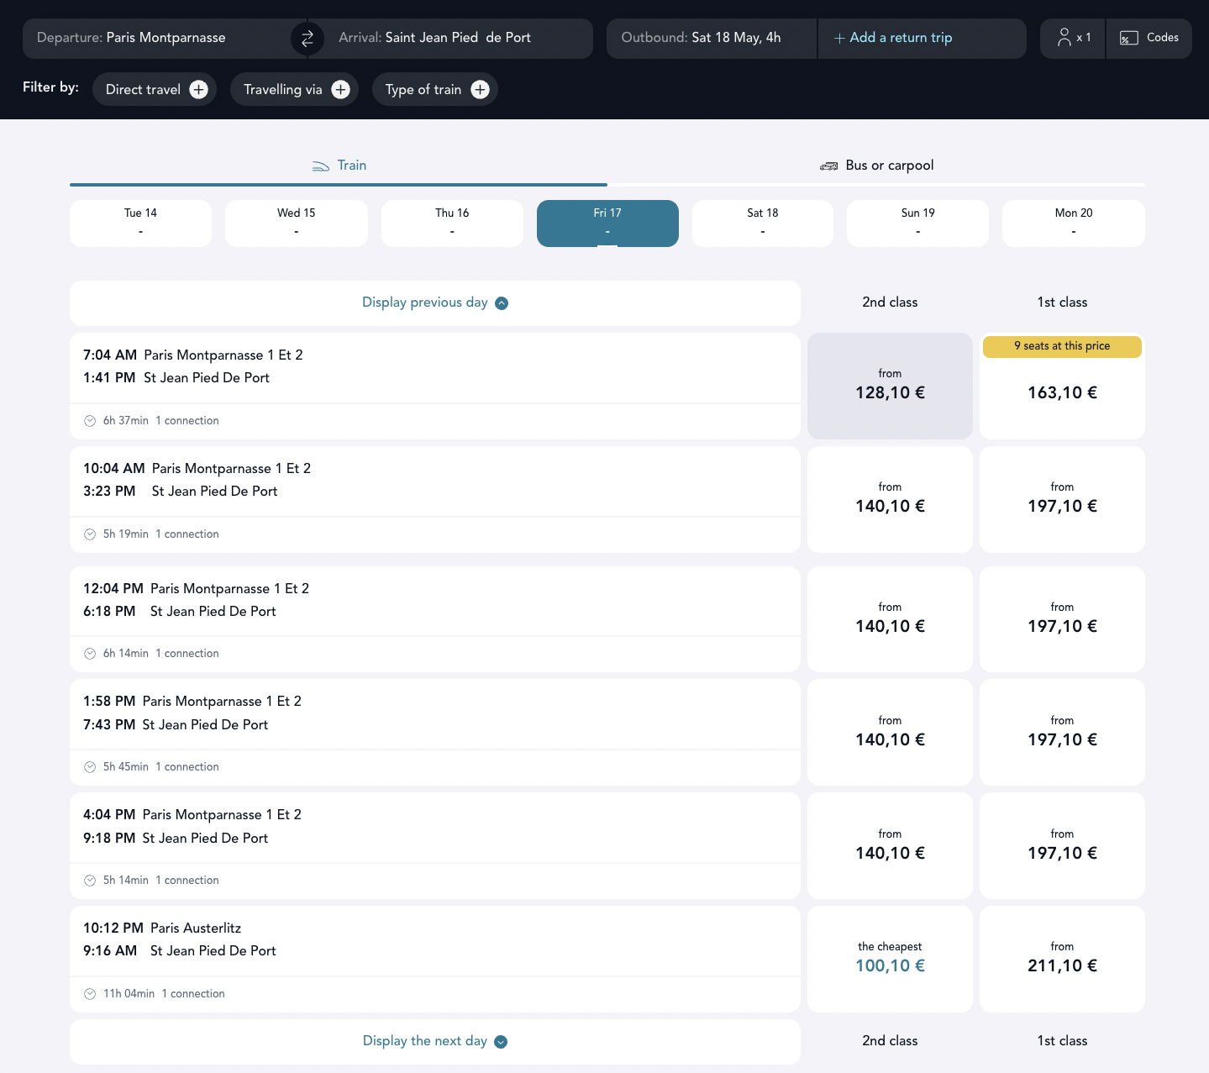This screenshot has width=1209, height=1073.
Task: Switch to the Bus or carpool tab
Action: tap(876, 166)
